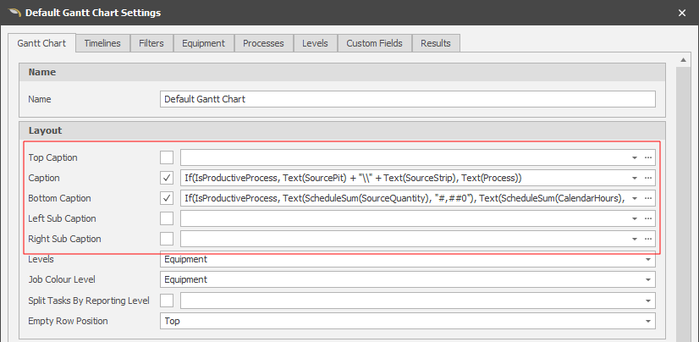The height and width of the screenshot is (342, 699).
Task: Click the ellipsis button for Bottom Caption
Action: click(x=648, y=198)
